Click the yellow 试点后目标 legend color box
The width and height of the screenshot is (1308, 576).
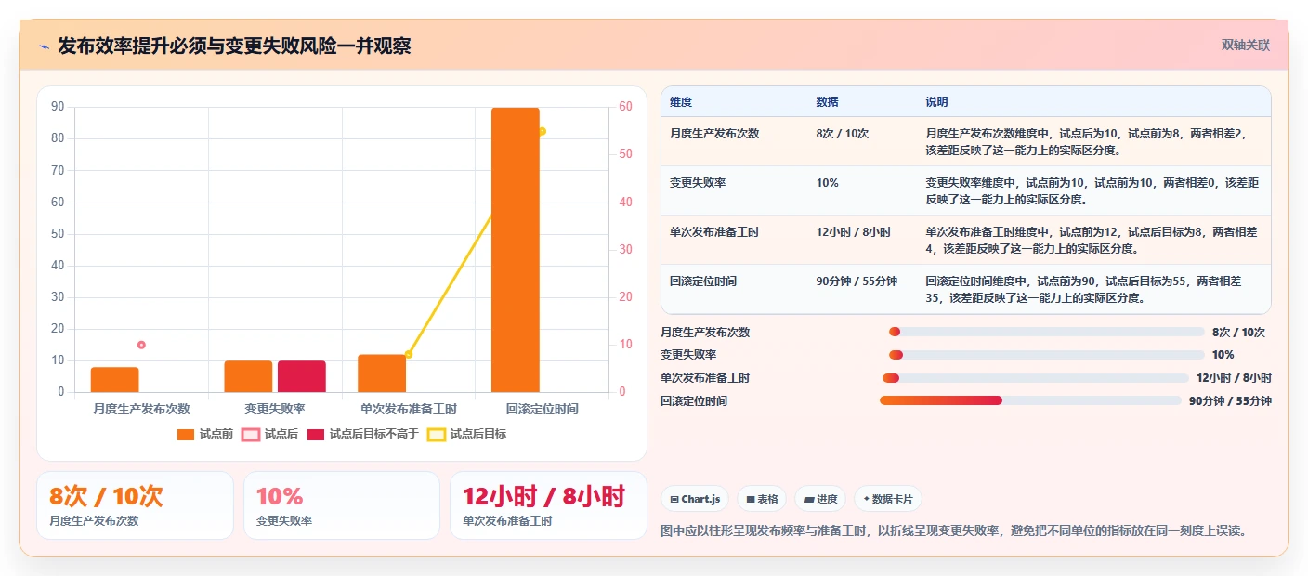pyautogui.click(x=437, y=434)
